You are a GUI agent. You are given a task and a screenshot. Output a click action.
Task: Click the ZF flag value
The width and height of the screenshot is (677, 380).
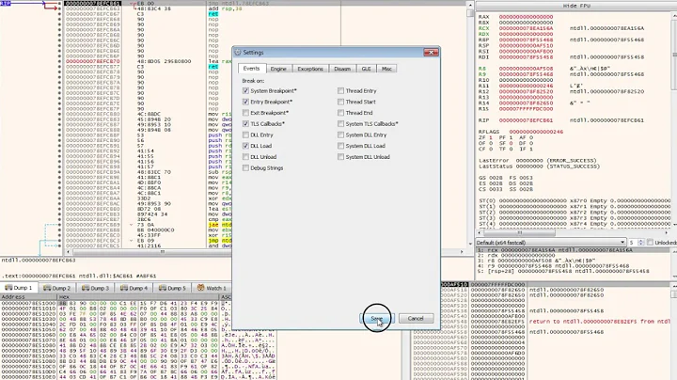[x=491, y=137]
